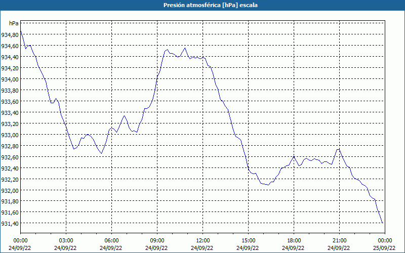
Task: Select the 933,00 axis value
Action: point(10,135)
